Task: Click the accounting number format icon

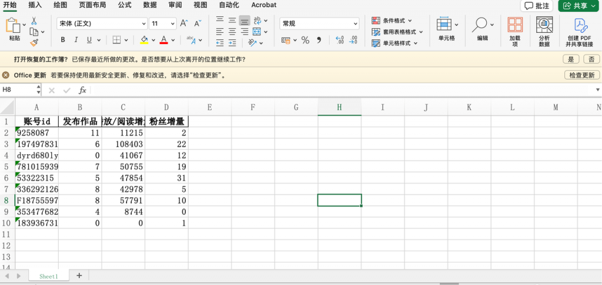Action: [286, 40]
